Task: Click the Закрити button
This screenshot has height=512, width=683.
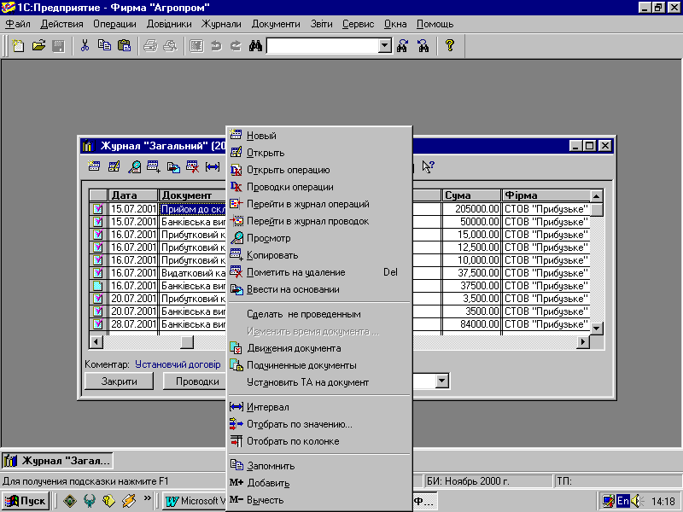Action: (x=119, y=381)
